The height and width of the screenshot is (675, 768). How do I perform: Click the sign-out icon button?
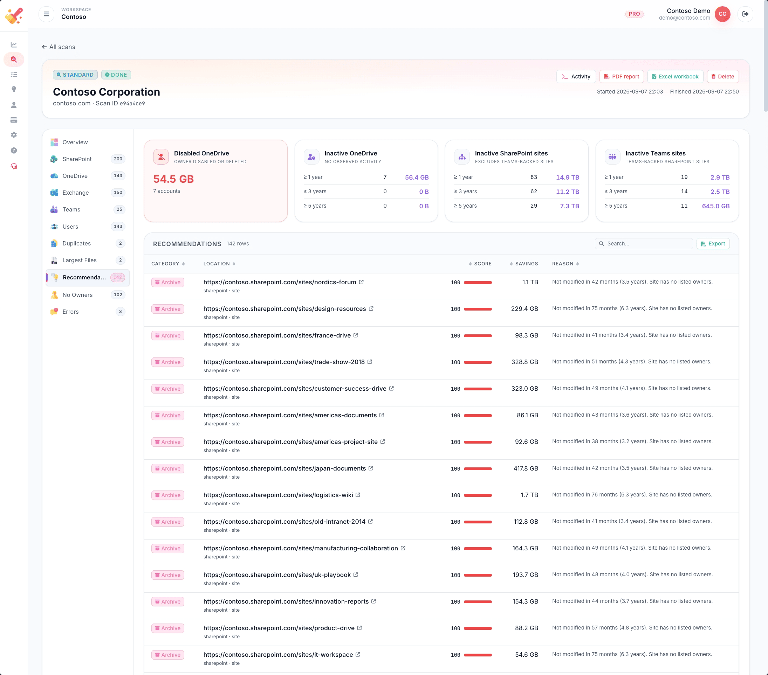tap(745, 14)
